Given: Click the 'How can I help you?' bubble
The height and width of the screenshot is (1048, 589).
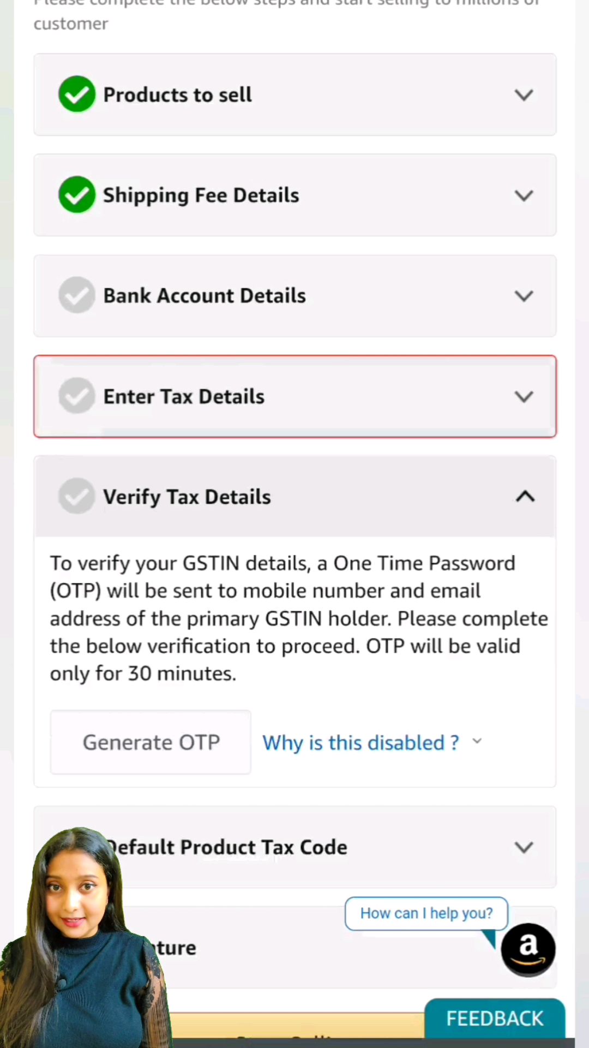Looking at the screenshot, I should 426,913.
